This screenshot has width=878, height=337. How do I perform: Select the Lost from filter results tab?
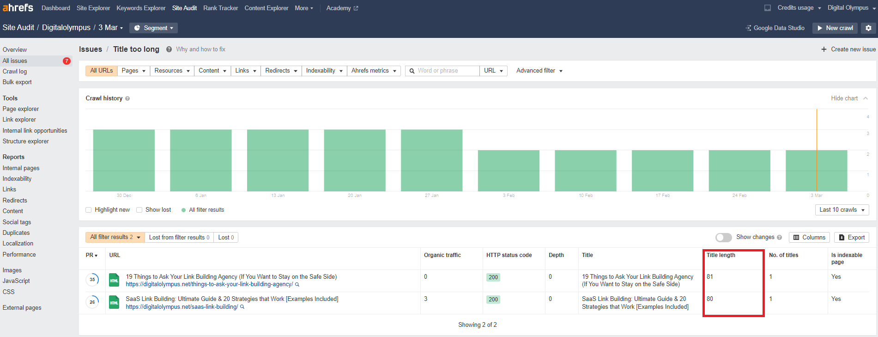179,238
